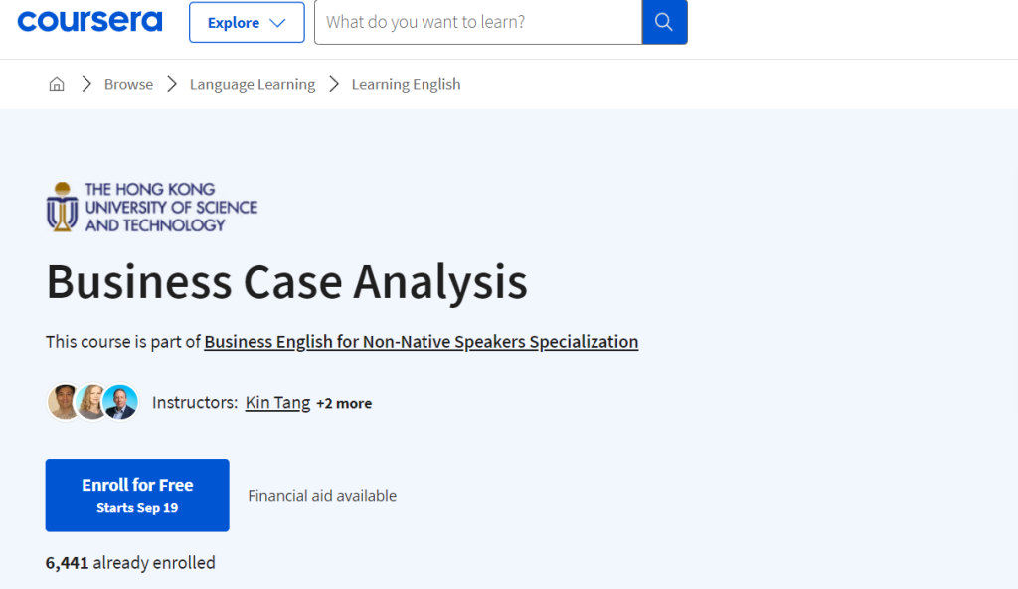Select the first instructor avatar
Image resolution: width=1018 pixels, height=589 pixels.
click(x=65, y=402)
